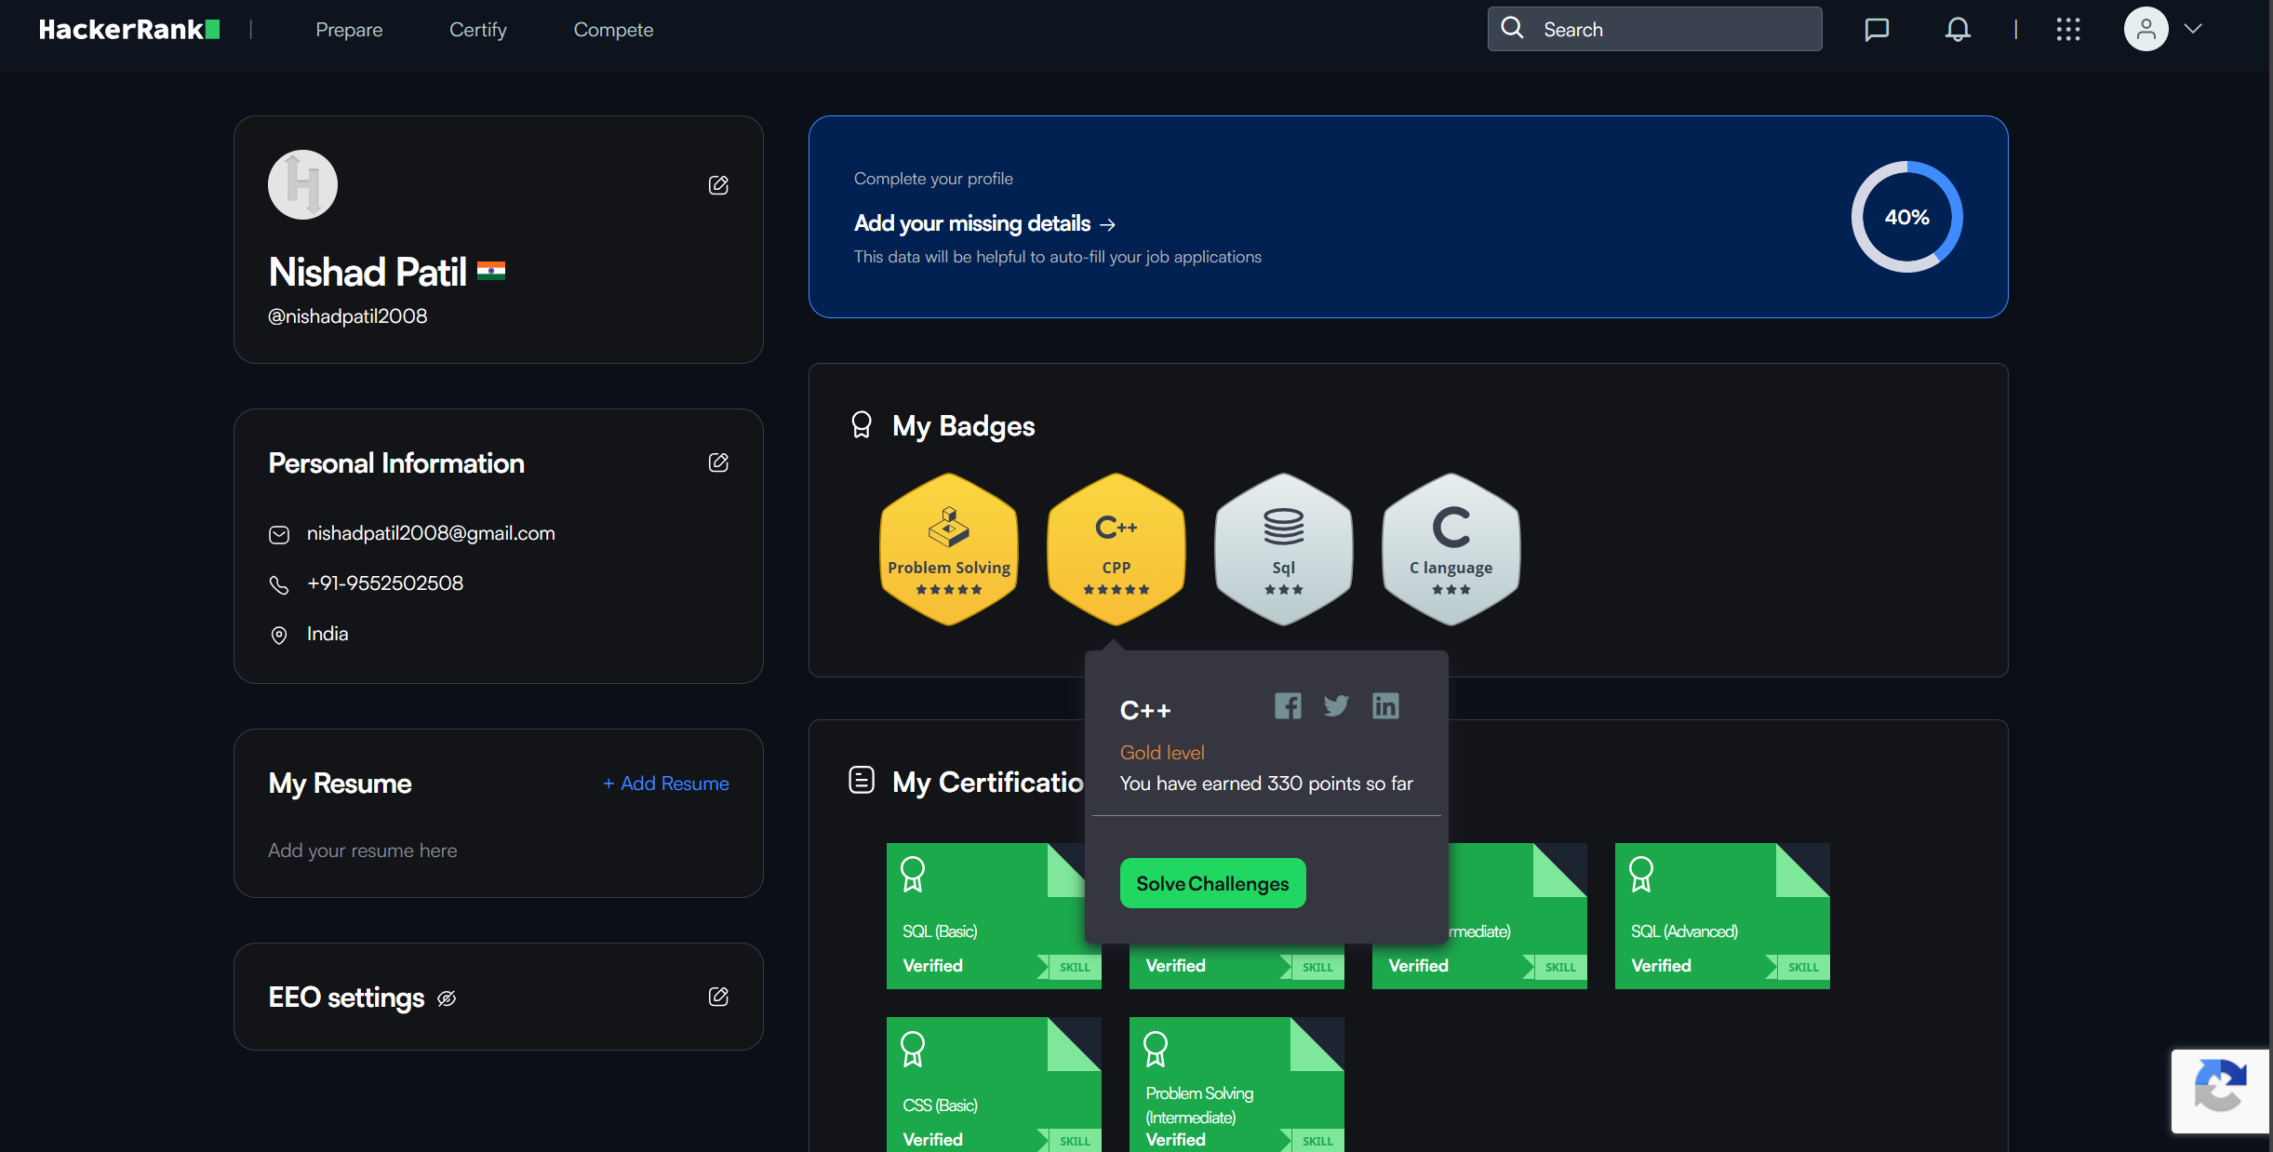This screenshot has width=2273, height=1152.
Task: Click the 40% profile completion ring
Action: pos(1905,217)
